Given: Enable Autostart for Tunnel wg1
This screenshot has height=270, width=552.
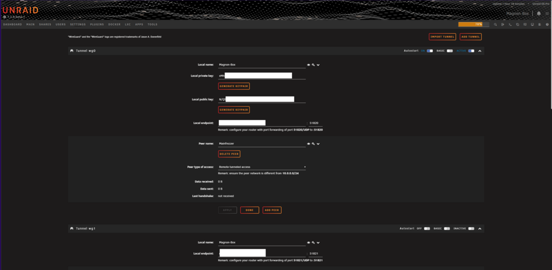Looking at the screenshot, I should coord(427,229).
